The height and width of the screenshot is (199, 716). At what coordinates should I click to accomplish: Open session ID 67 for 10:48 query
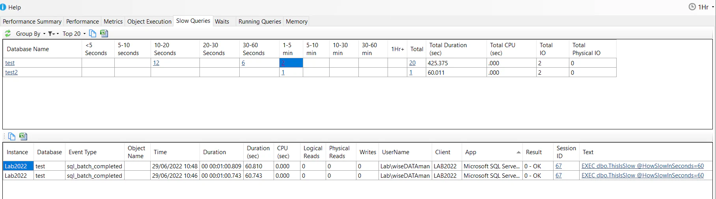click(559, 166)
